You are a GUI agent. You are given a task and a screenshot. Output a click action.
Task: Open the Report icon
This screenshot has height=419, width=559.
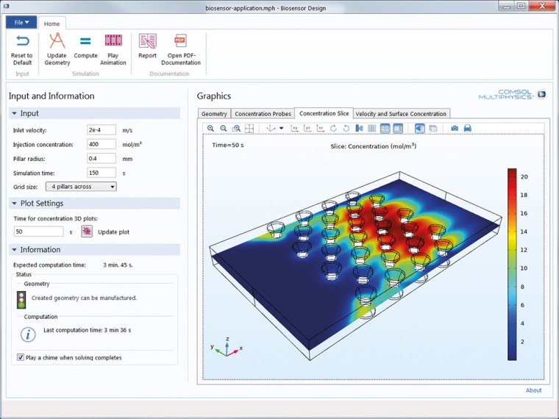pos(148,41)
